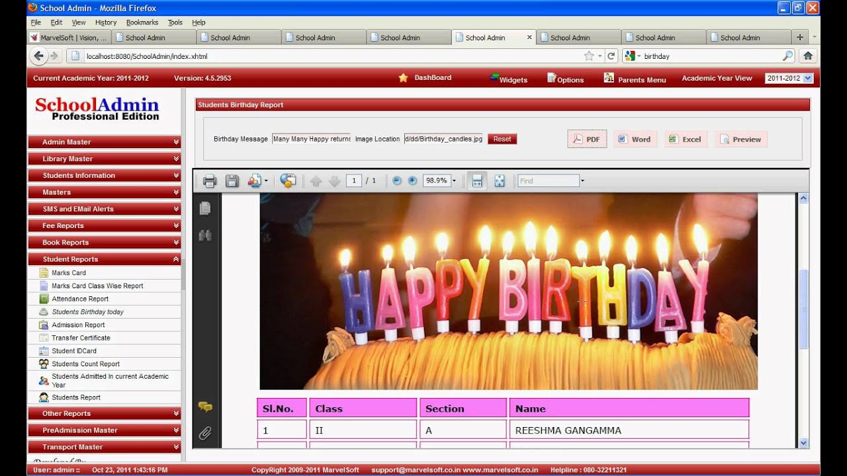Export report using the Word button
The height and width of the screenshot is (476, 847).
coord(635,139)
